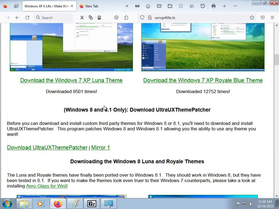
Task: Click the scrollbar up arrow
Action: (x=277, y=25)
